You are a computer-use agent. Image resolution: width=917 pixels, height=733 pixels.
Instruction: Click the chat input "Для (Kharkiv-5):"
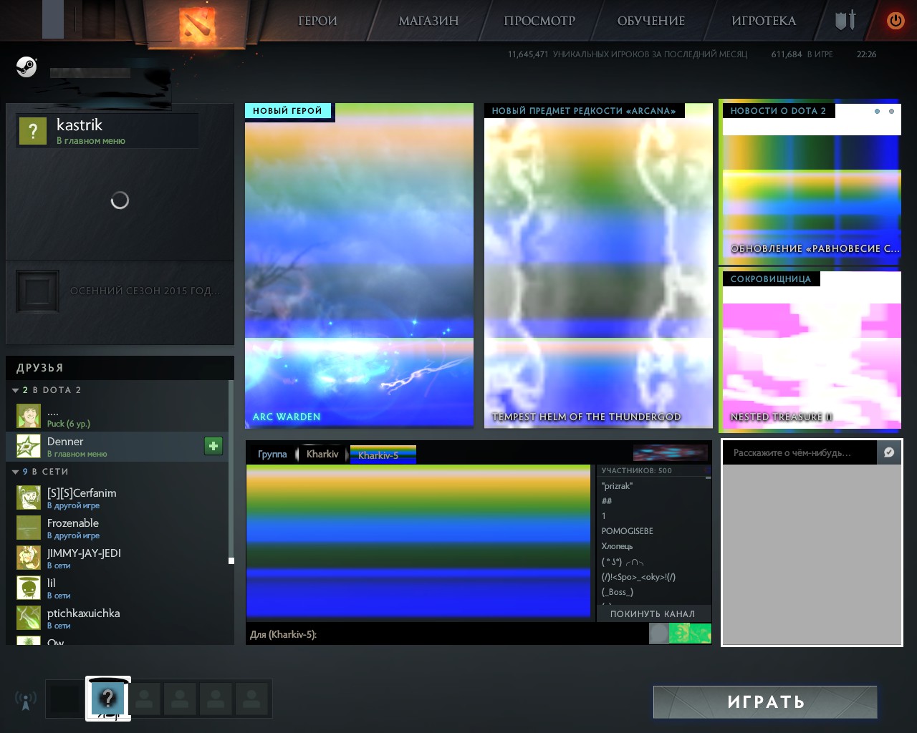[x=447, y=634]
